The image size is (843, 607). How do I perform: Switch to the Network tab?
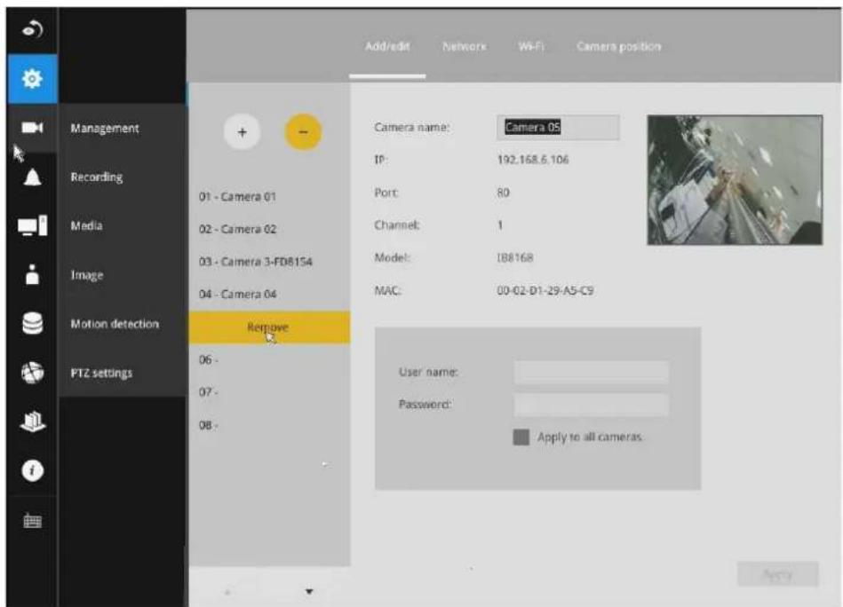[464, 47]
